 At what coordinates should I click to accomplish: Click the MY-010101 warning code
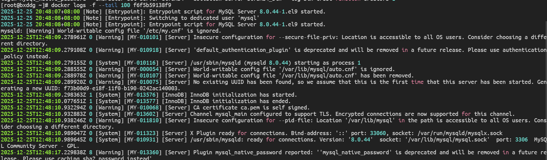(x=144, y=37)
